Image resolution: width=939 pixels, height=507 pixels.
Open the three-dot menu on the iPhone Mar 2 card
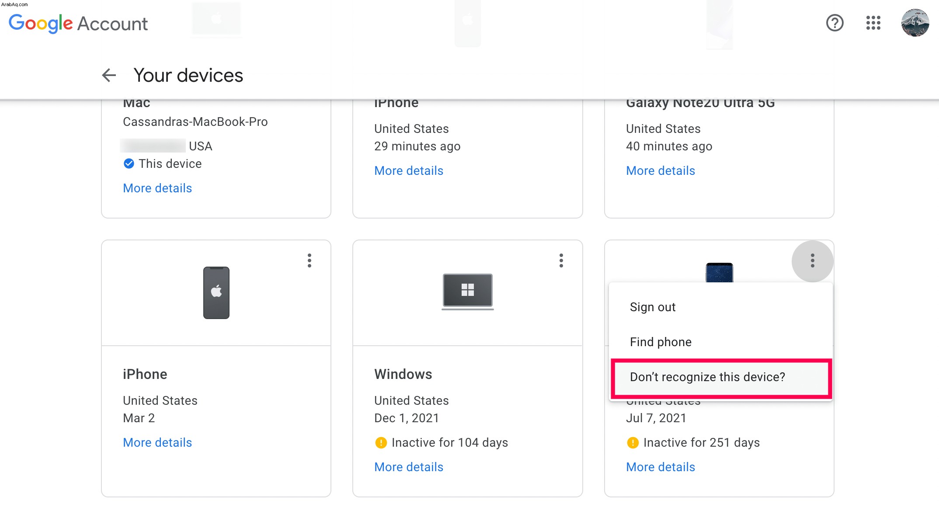pos(310,260)
